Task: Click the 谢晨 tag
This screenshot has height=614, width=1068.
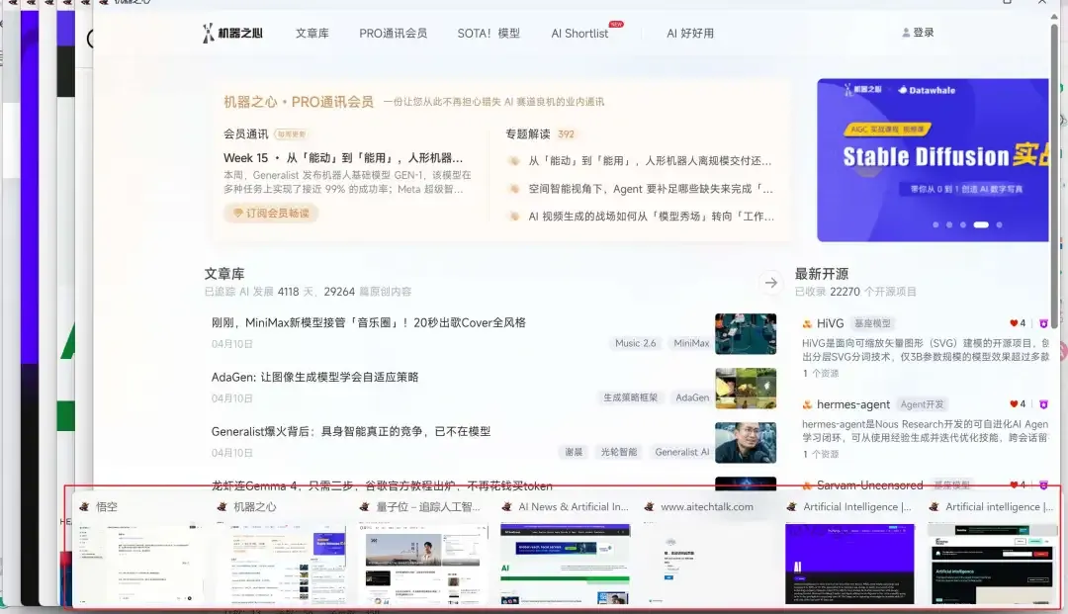Action: [574, 452]
